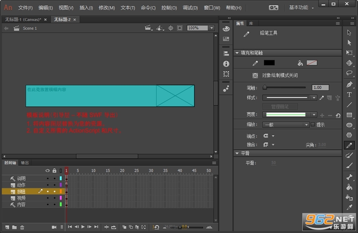The width and height of the screenshot is (358, 233).
Task: Toggle visibility dot of 说明 layer
Action: click(48, 178)
